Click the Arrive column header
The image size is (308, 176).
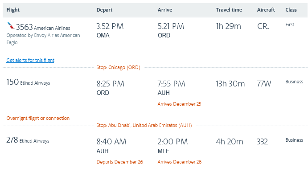coord(165,10)
